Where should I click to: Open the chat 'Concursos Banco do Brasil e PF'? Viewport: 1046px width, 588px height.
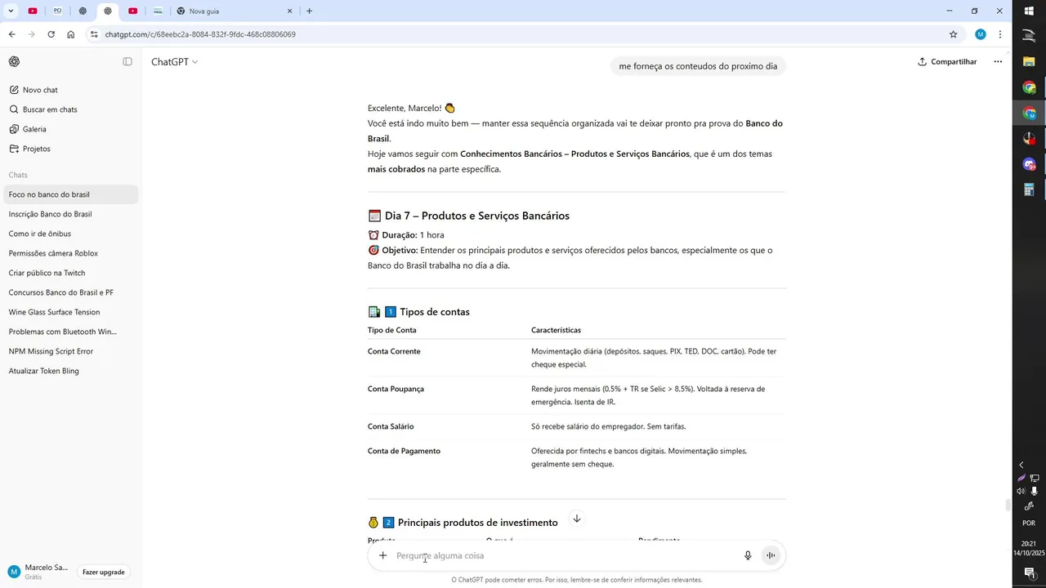coord(69,292)
